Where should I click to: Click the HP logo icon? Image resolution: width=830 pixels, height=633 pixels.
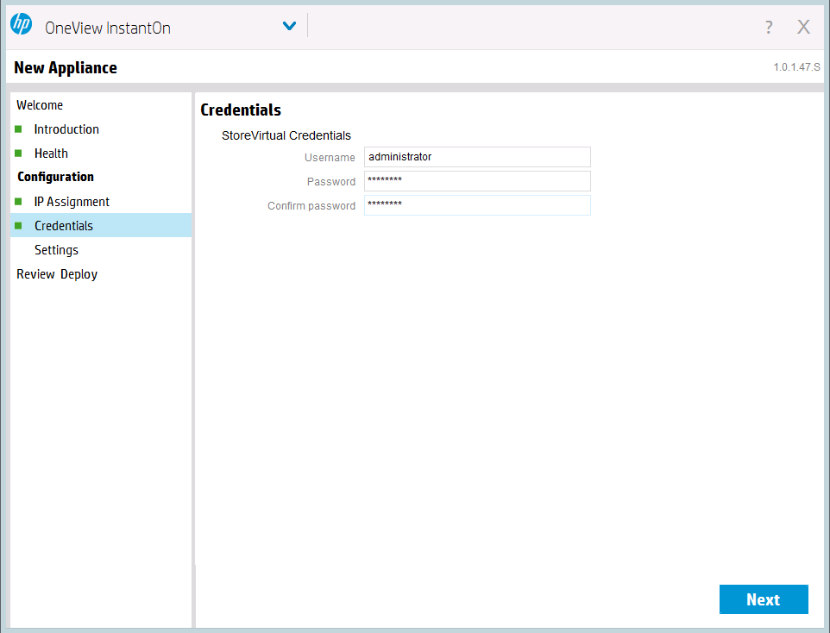[22, 24]
